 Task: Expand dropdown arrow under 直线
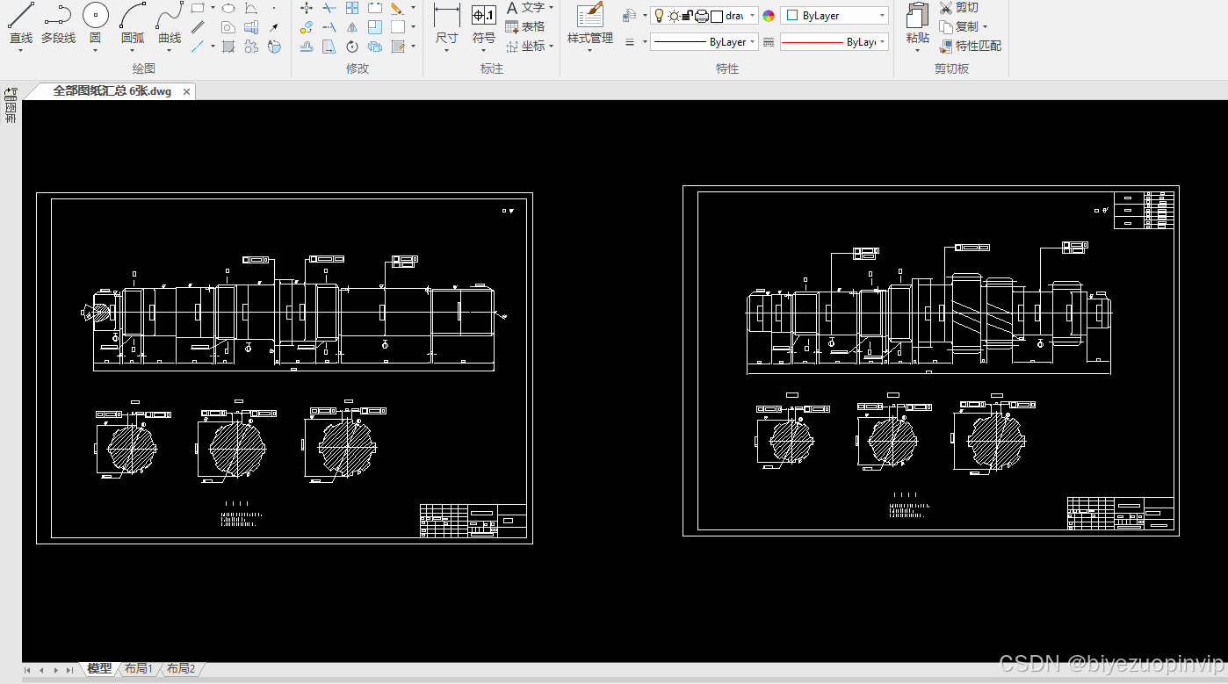(x=20, y=51)
